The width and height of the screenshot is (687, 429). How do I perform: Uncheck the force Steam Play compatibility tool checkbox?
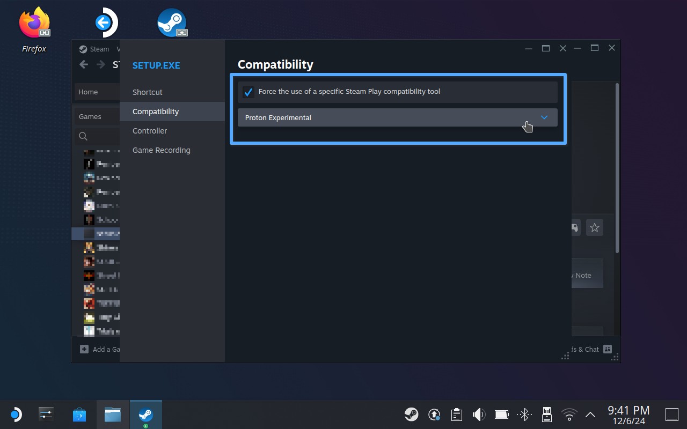coord(248,92)
